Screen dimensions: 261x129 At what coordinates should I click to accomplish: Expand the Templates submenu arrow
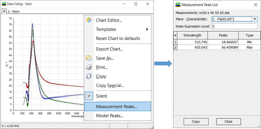point(147,29)
